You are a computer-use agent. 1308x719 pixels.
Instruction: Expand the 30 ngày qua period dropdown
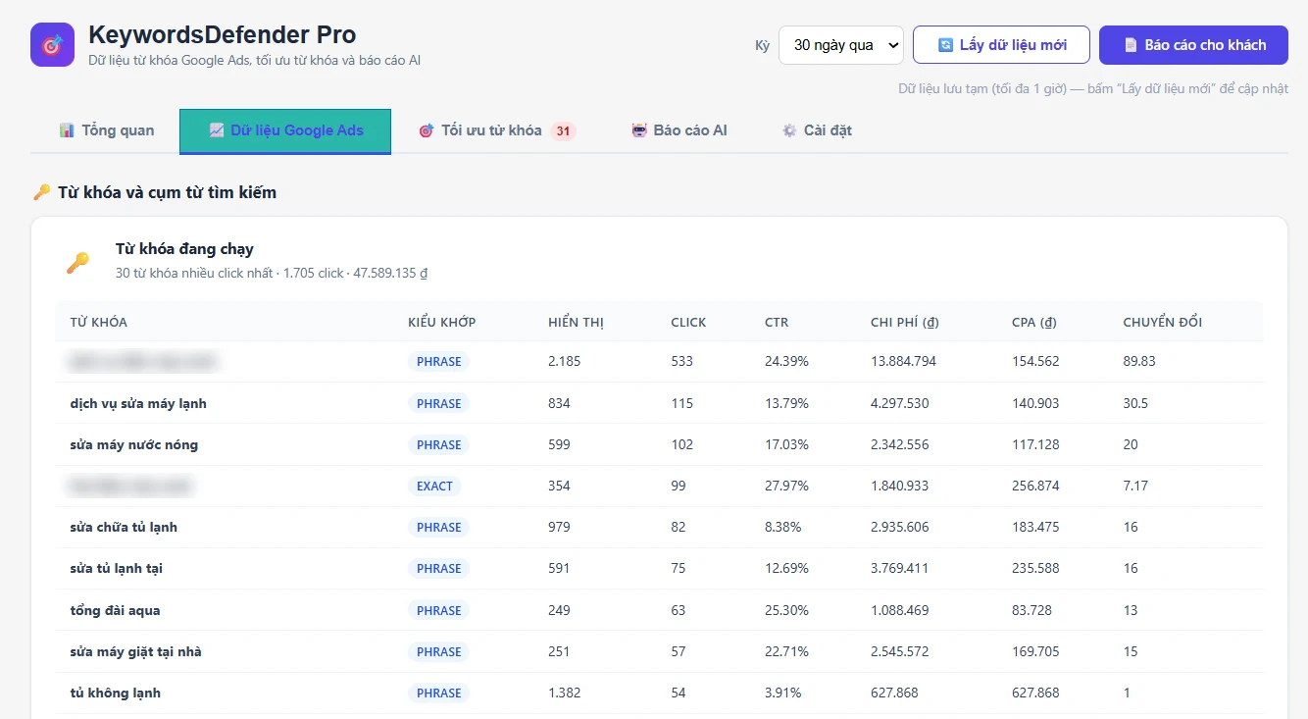pos(841,45)
